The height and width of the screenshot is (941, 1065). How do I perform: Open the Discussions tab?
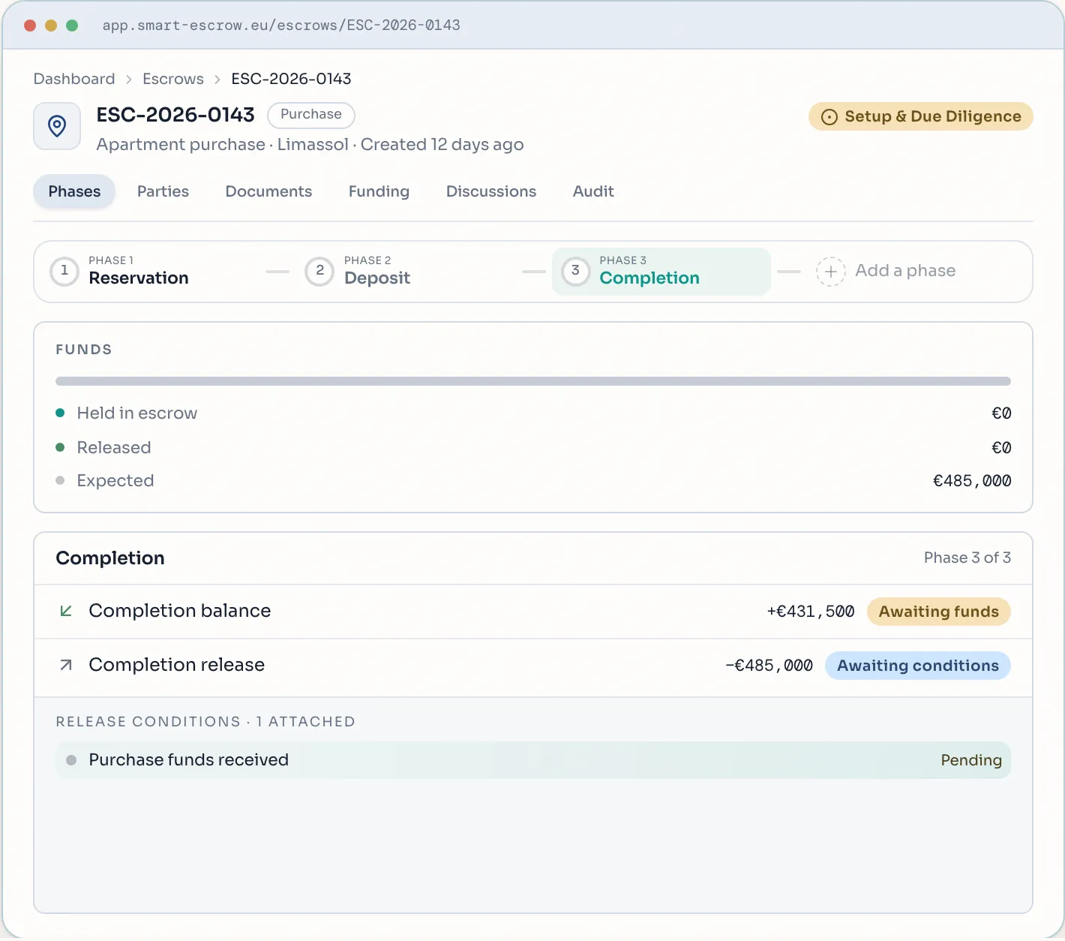491,191
